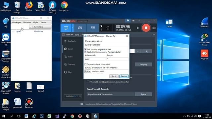This screenshot has height=119, width=212.
Task: Open Bu bilgisayar desktop icon
Action: [6, 7]
